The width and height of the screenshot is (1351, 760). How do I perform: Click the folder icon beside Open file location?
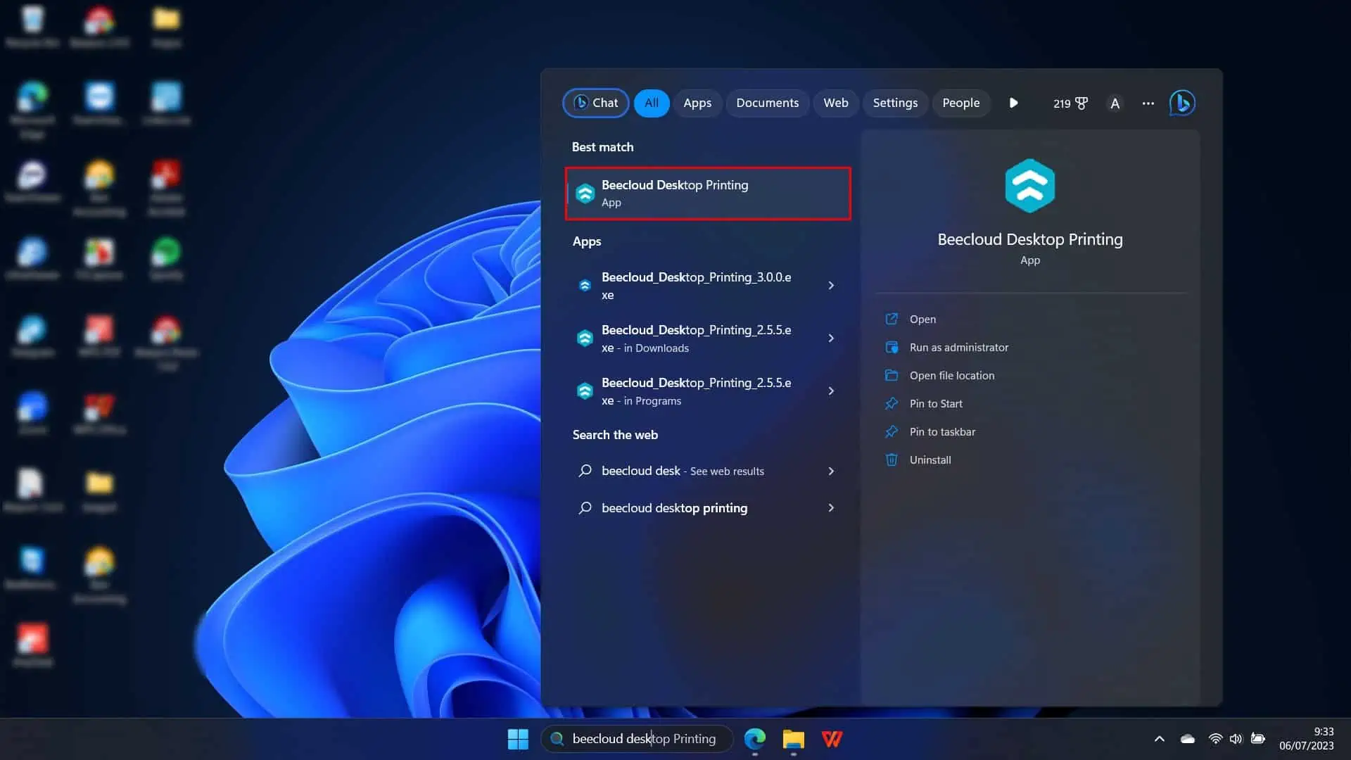892,375
